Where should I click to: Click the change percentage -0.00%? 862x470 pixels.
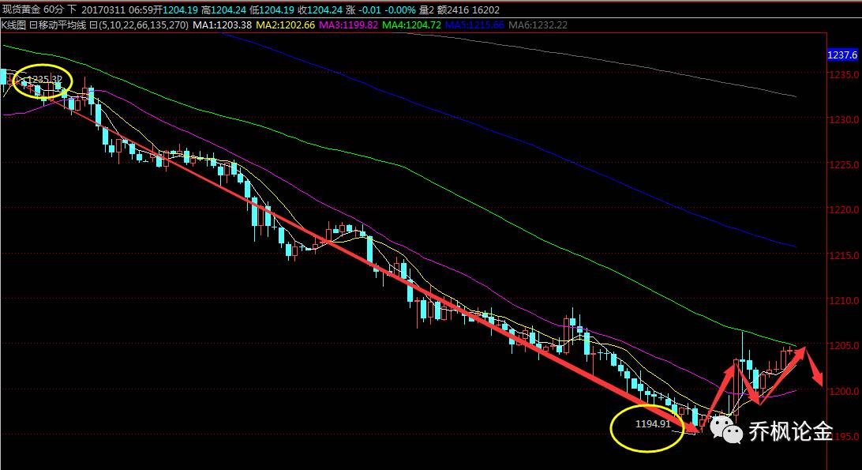[x=399, y=9]
